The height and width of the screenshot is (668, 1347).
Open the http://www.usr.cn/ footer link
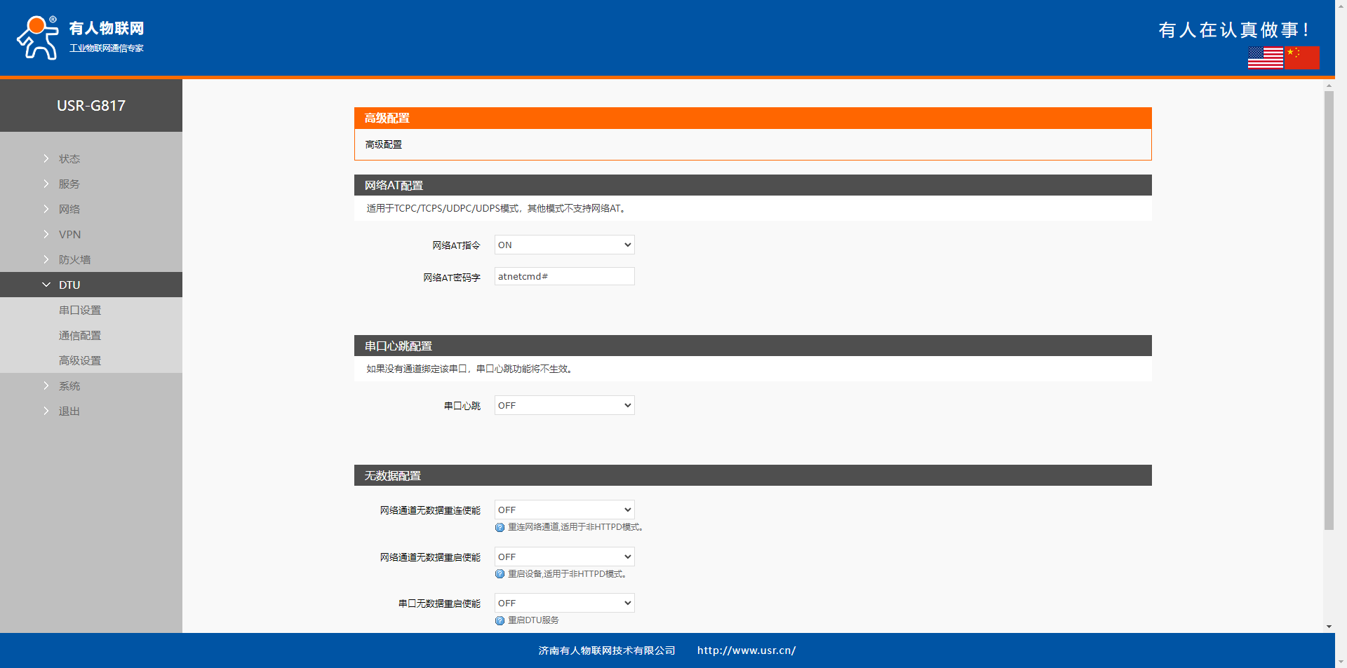[746, 650]
